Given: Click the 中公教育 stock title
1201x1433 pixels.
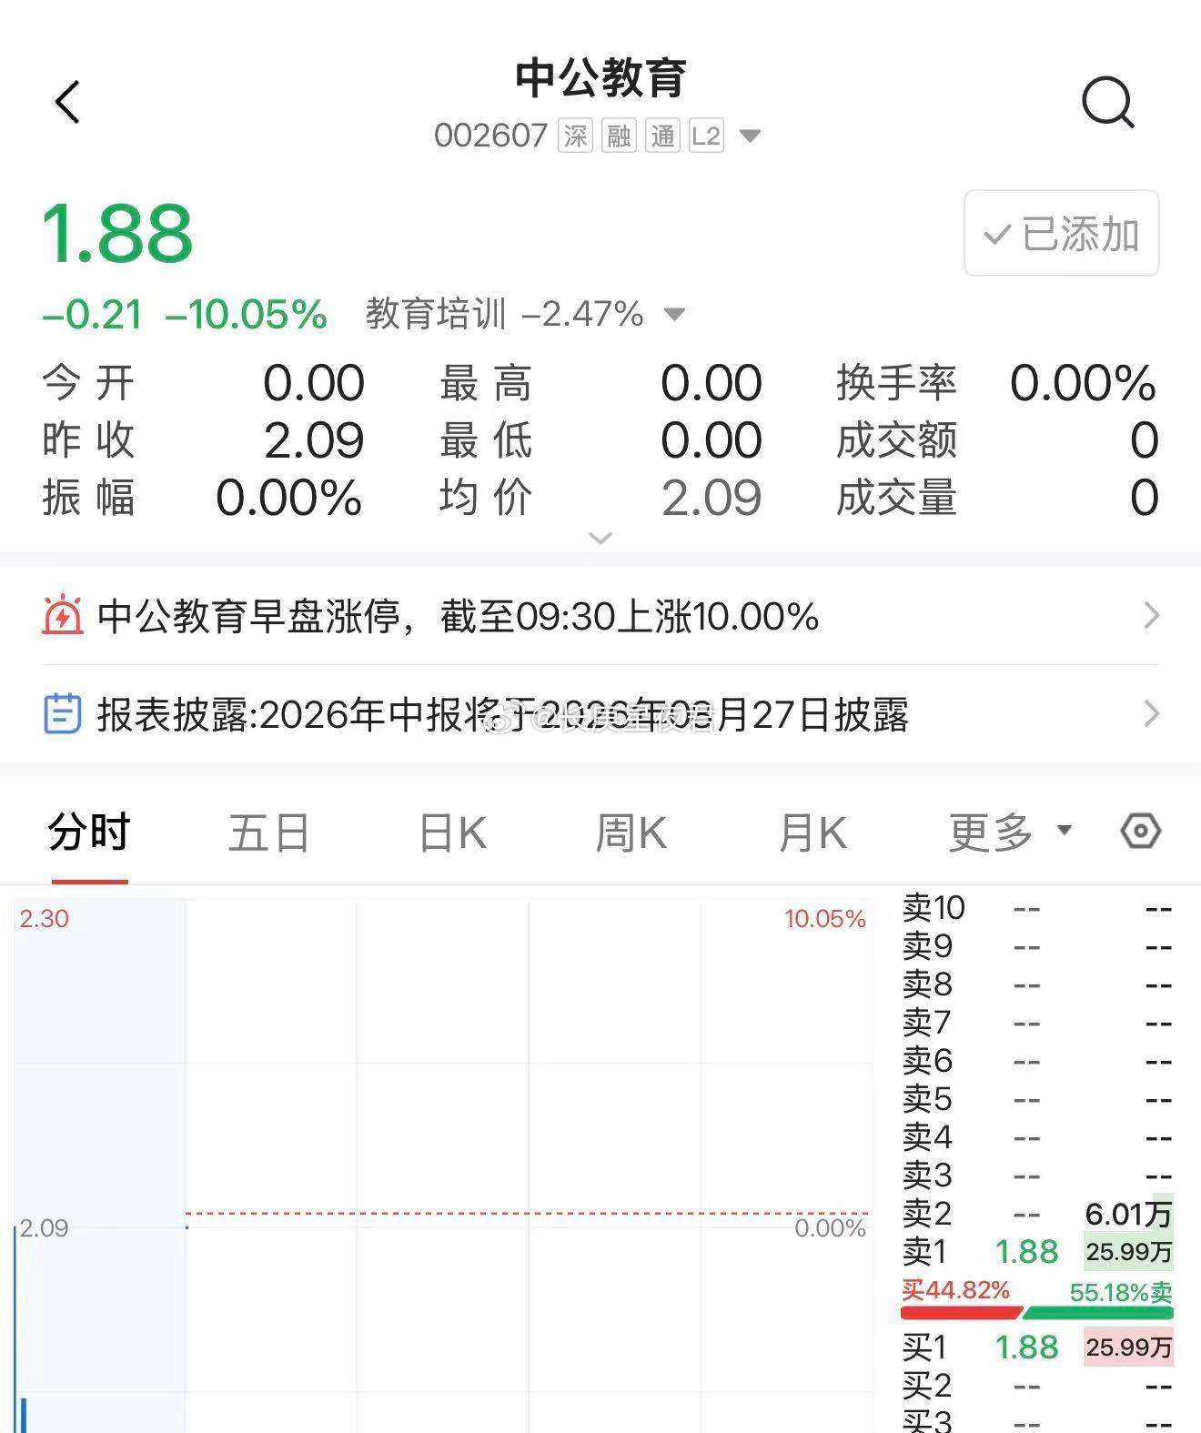Looking at the screenshot, I should click(600, 78).
